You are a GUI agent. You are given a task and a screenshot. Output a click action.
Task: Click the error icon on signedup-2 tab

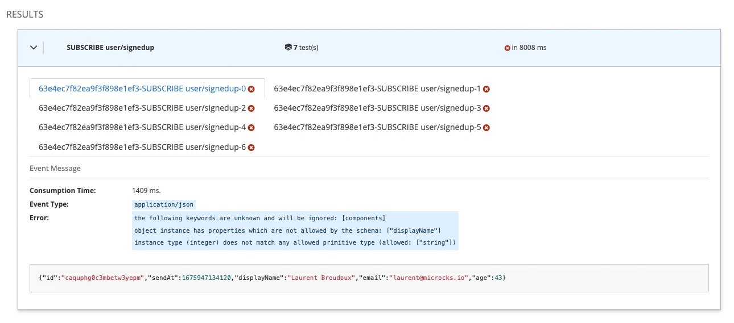[251, 108]
